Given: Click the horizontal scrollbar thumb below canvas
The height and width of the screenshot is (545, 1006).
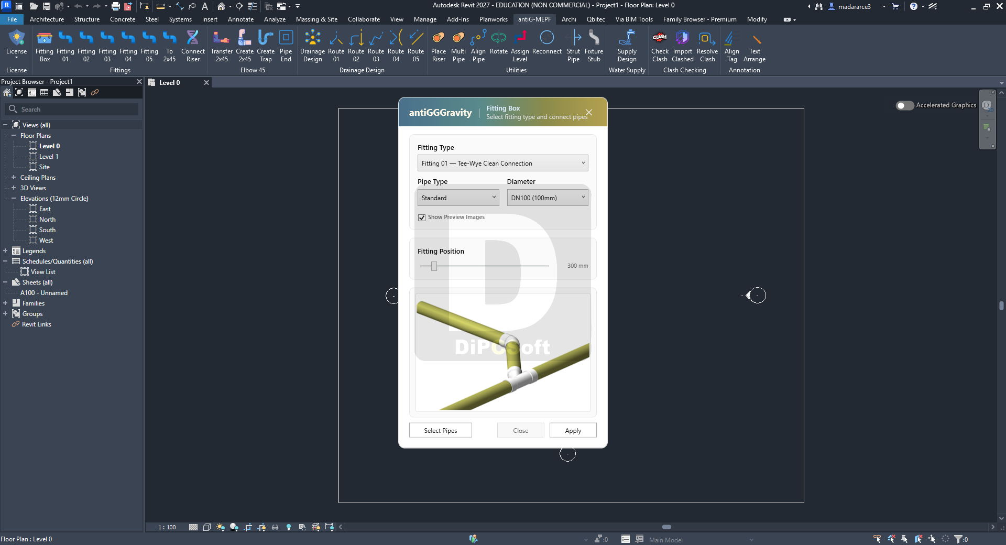Looking at the screenshot, I should (x=666, y=527).
